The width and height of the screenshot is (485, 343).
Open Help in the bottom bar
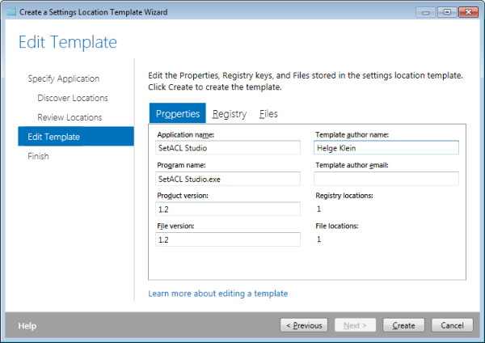point(27,326)
